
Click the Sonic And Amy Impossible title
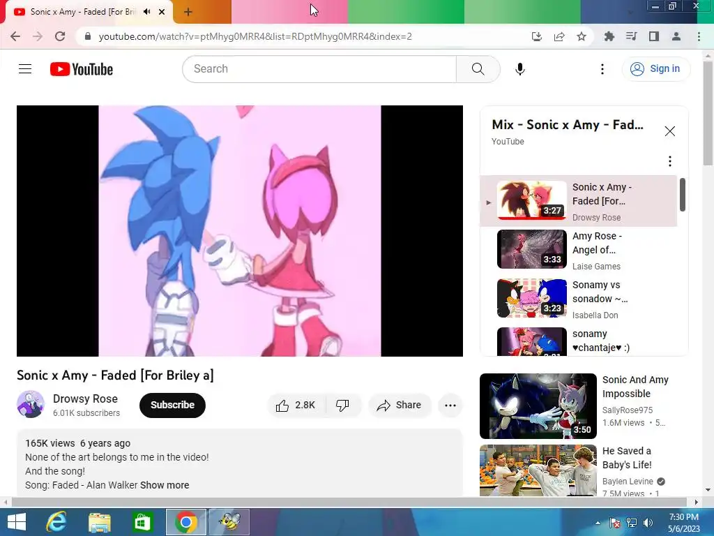[x=635, y=387]
